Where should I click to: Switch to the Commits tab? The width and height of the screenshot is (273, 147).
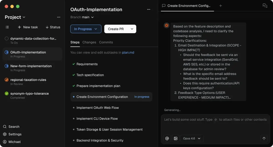pyautogui.click(x=106, y=42)
